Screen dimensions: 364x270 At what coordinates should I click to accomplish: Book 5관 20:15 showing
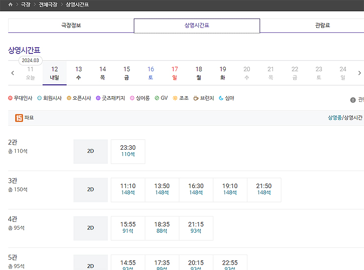pyautogui.click(x=196, y=263)
